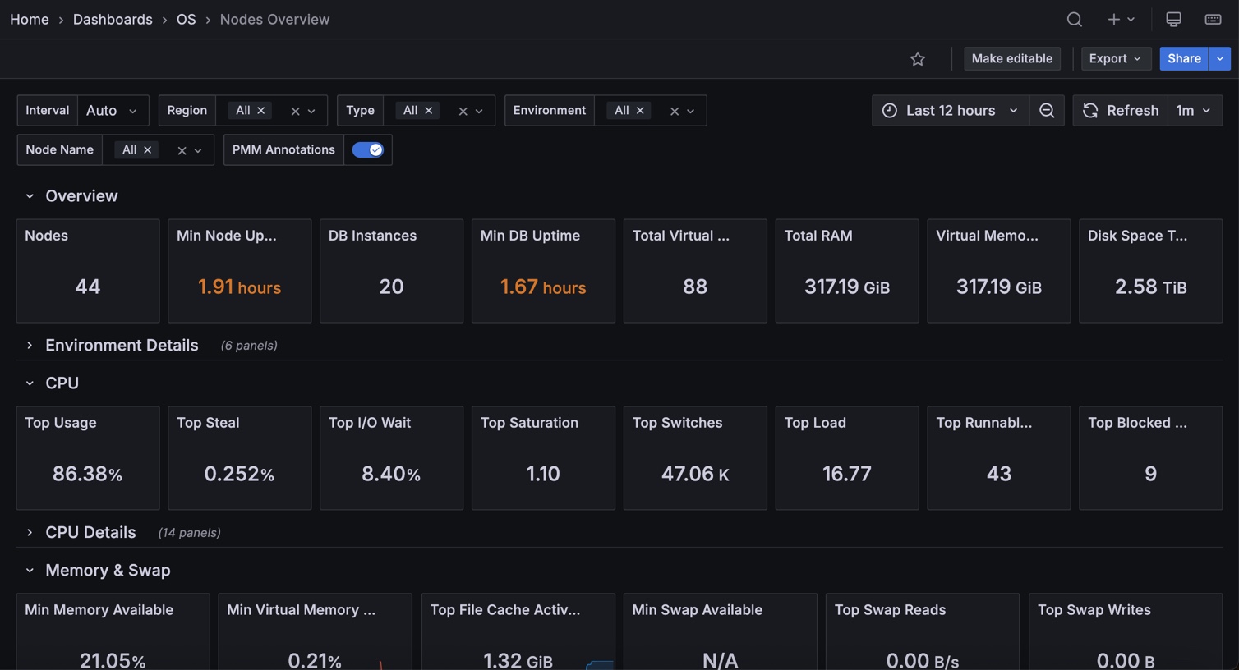Open the Interval Auto dropdown
This screenshot has width=1239, height=670.
(113, 110)
